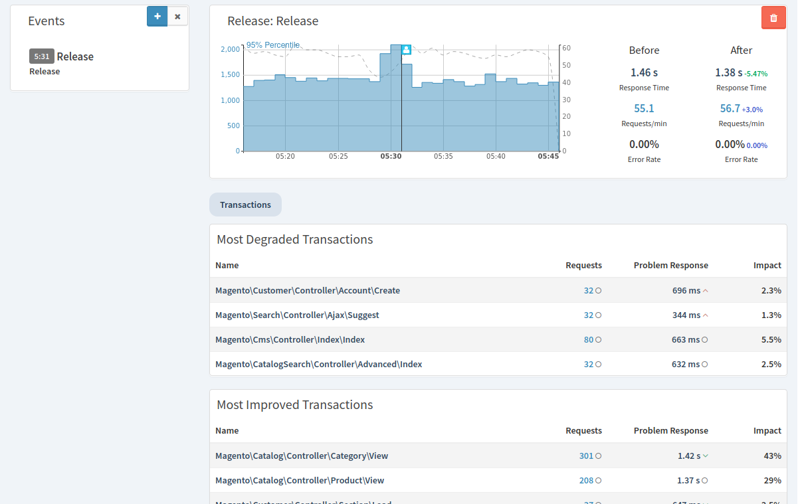800x504 pixels.
Task: Open Magento\Catalog\Controller\Product\View transaction
Action: [300, 481]
